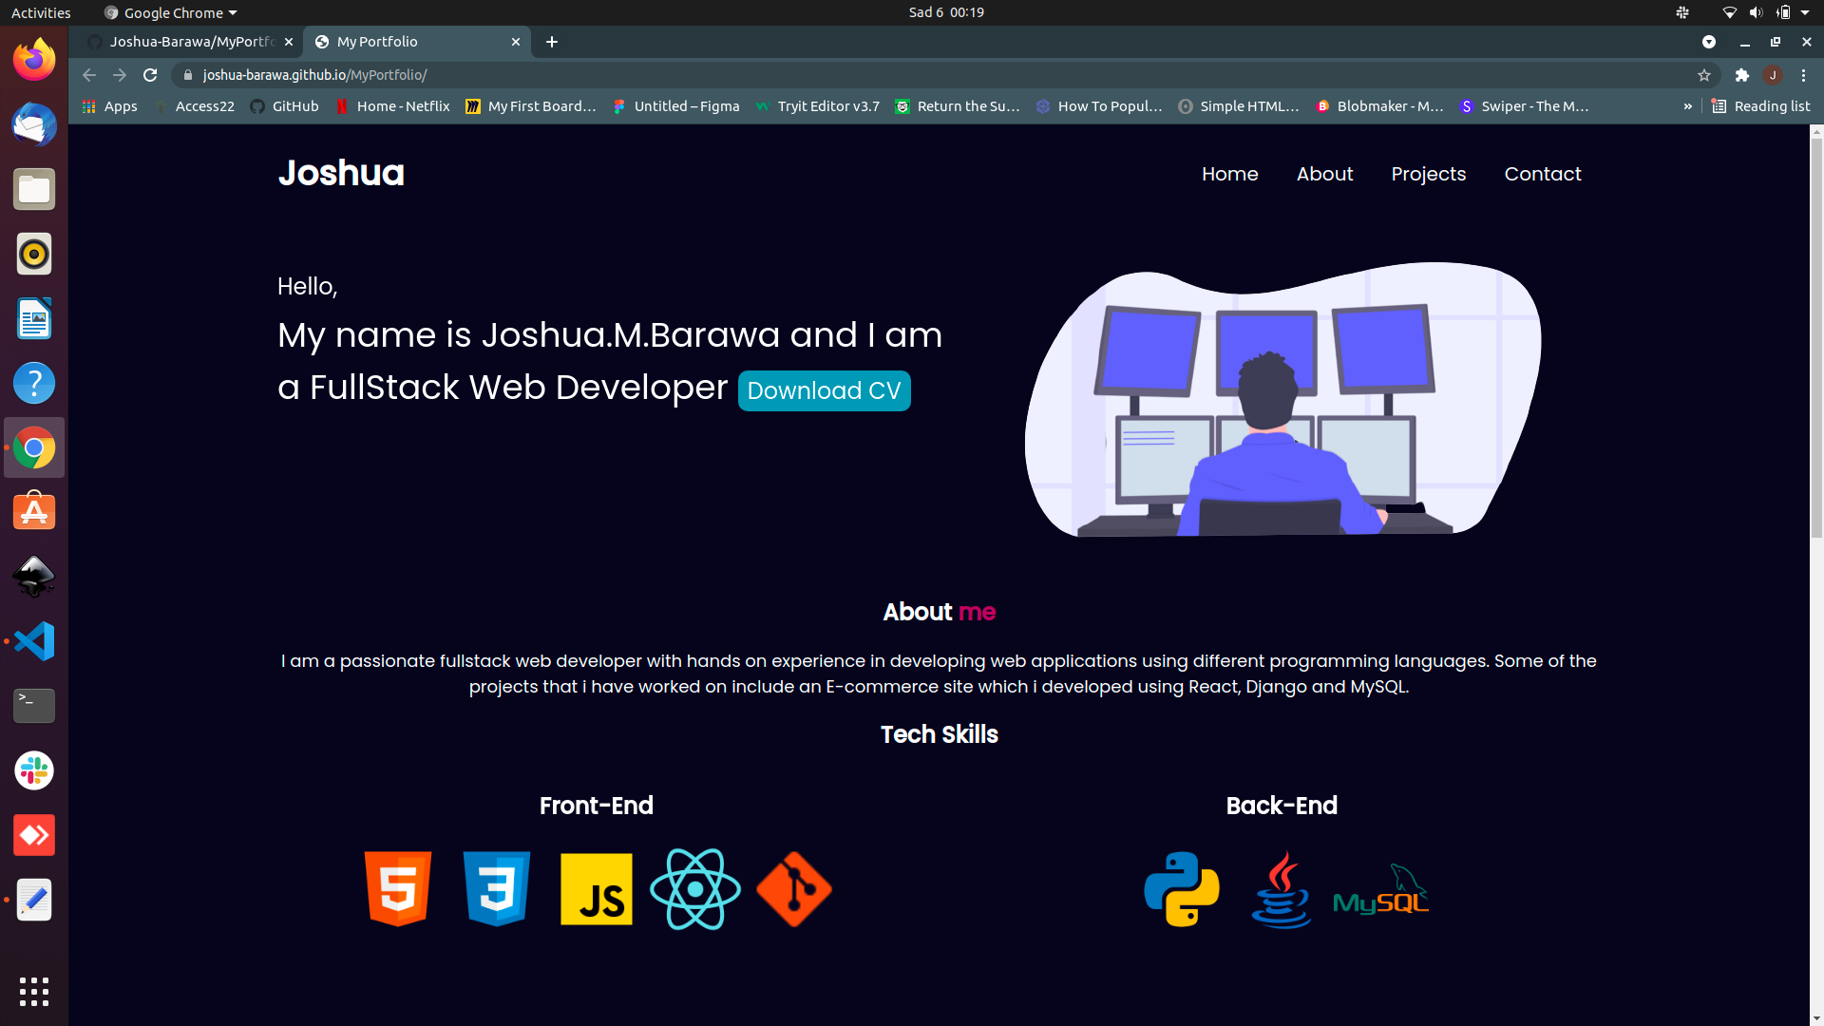Reload the page with the refresh icon
Screen dimensions: 1824x1026
(x=150, y=75)
